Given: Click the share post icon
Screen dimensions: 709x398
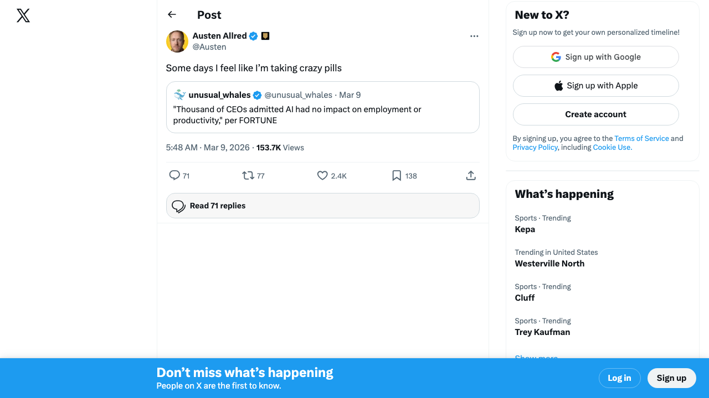Looking at the screenshot, I should (471, 176).
